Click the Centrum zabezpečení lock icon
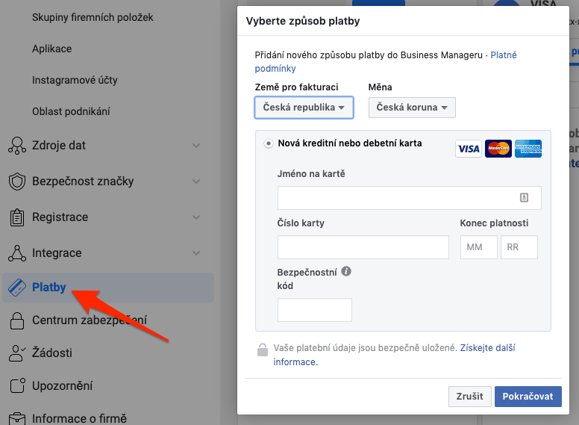The width and height of the screenshot is (579, 425). coord(16,321)
